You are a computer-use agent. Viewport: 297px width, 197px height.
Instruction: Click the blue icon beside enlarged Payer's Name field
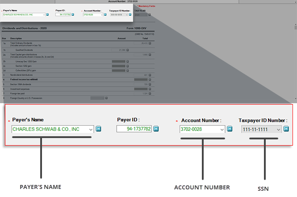pyautogui.click(x=98, y=129)
